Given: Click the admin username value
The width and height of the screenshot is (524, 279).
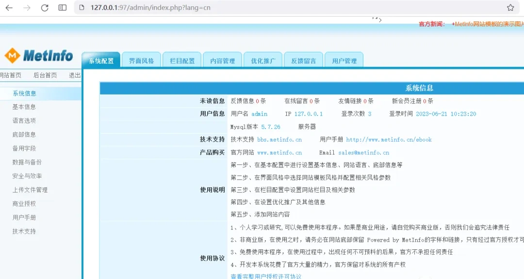Looking at the screenshot, I should (x=259, y=114).
